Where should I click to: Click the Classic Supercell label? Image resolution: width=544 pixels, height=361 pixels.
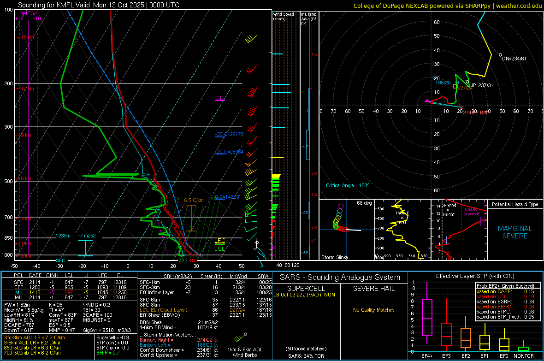(x=471, y=212)
